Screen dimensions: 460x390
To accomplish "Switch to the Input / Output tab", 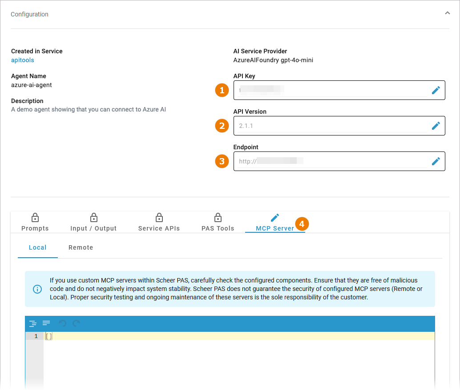I will tap(93, 223).
